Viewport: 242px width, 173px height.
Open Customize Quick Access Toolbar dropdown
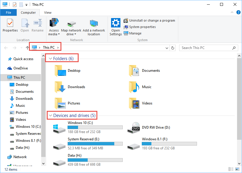(26, 5)
